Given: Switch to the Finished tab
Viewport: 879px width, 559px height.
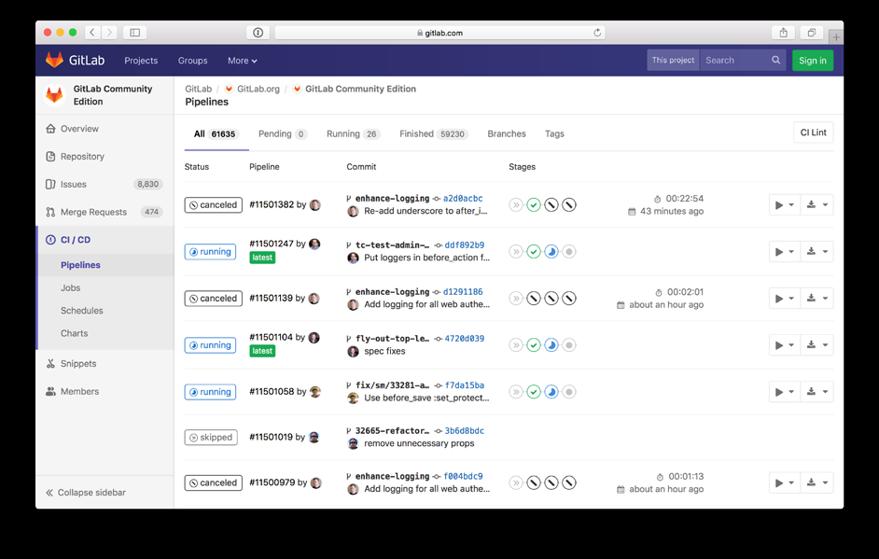Looking at the screenshot, I should (x=433, y=134).
